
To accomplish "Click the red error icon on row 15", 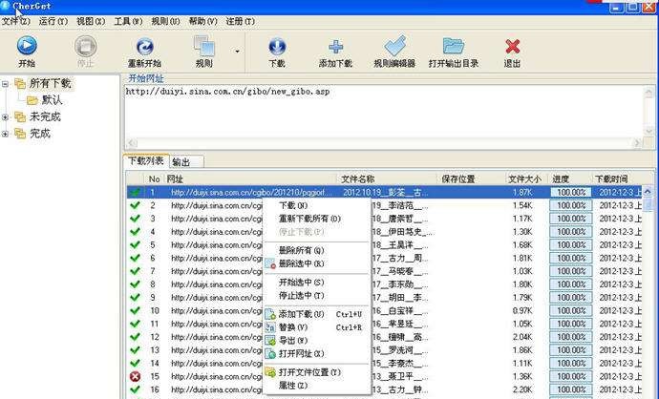I will point(135,376).
